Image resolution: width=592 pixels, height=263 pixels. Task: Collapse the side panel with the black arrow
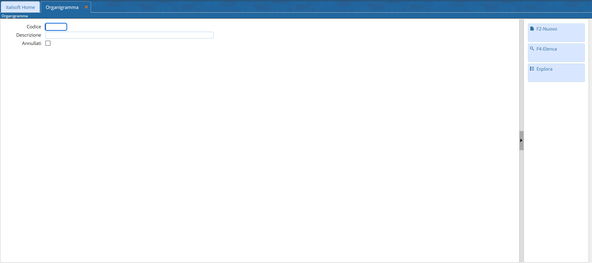click(x=521, y=140)
